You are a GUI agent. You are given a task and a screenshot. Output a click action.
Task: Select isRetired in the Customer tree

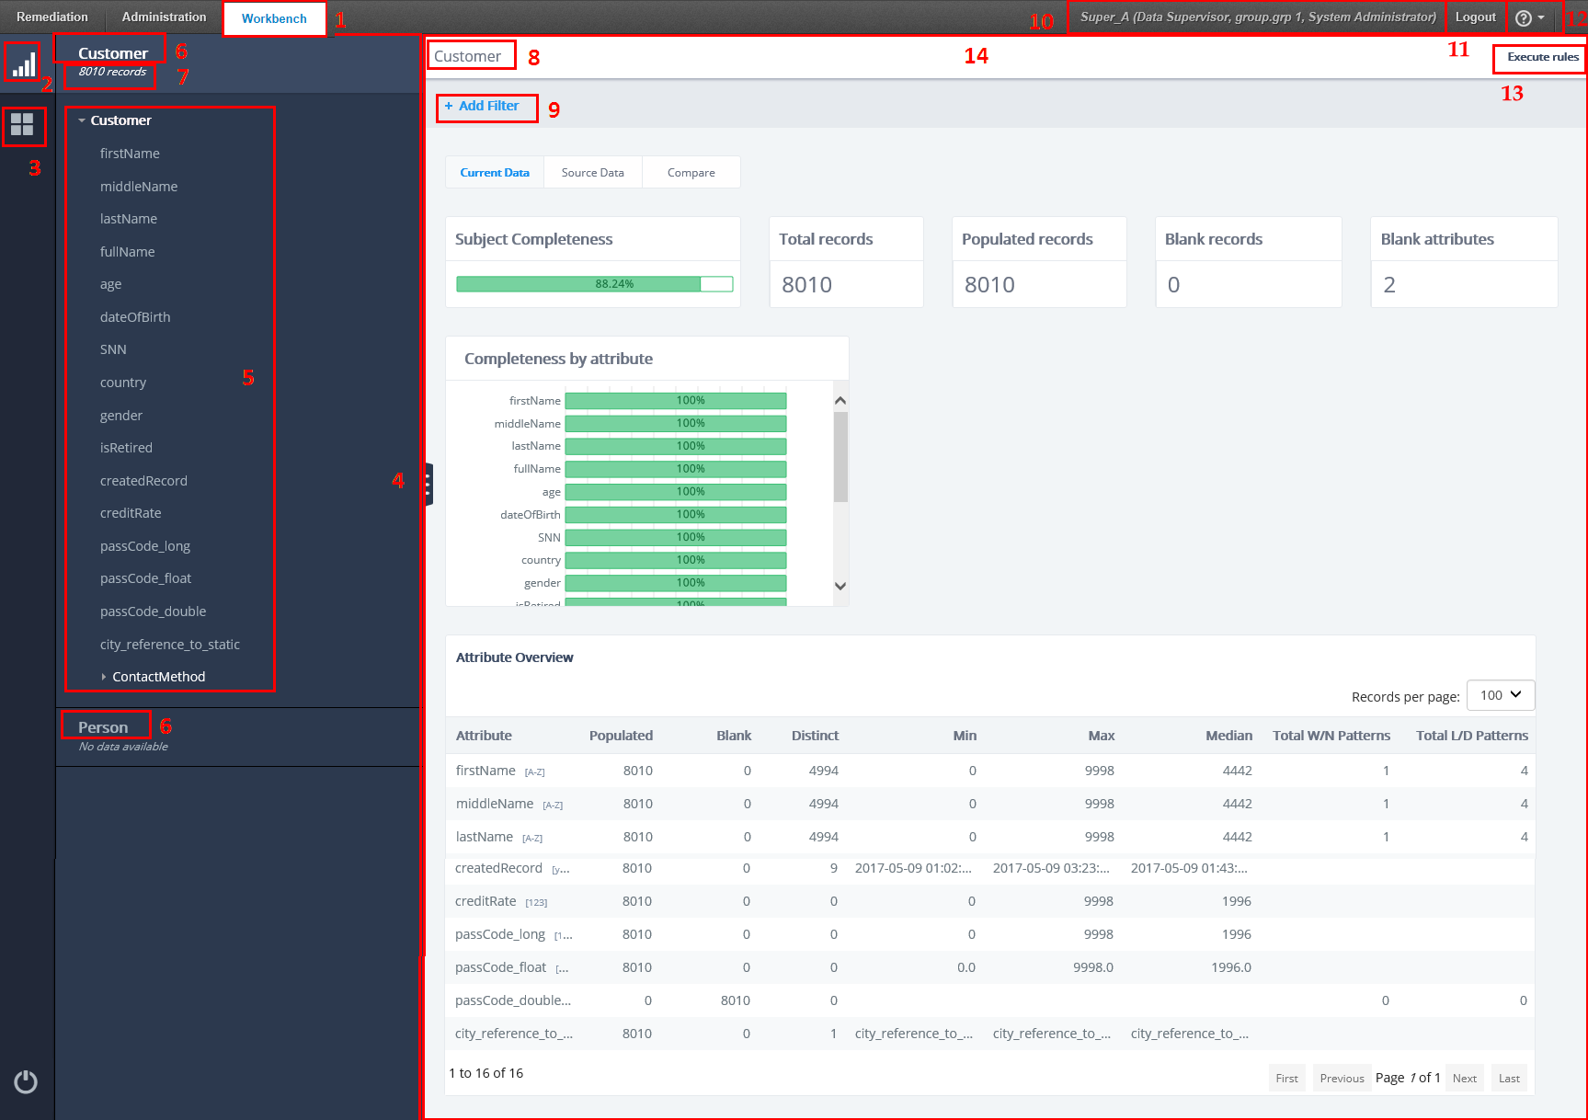[126, 448]
